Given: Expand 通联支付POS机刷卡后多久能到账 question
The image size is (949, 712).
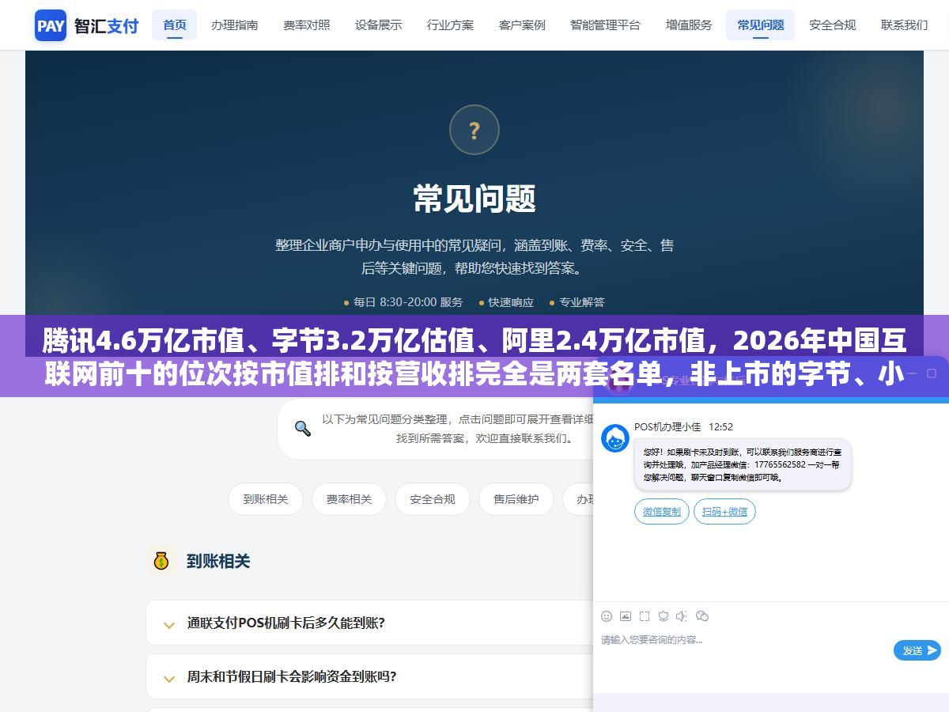Looking at the screenshot, I should 369,623.
